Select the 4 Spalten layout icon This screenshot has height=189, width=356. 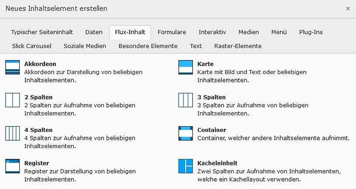pos(13,133)
